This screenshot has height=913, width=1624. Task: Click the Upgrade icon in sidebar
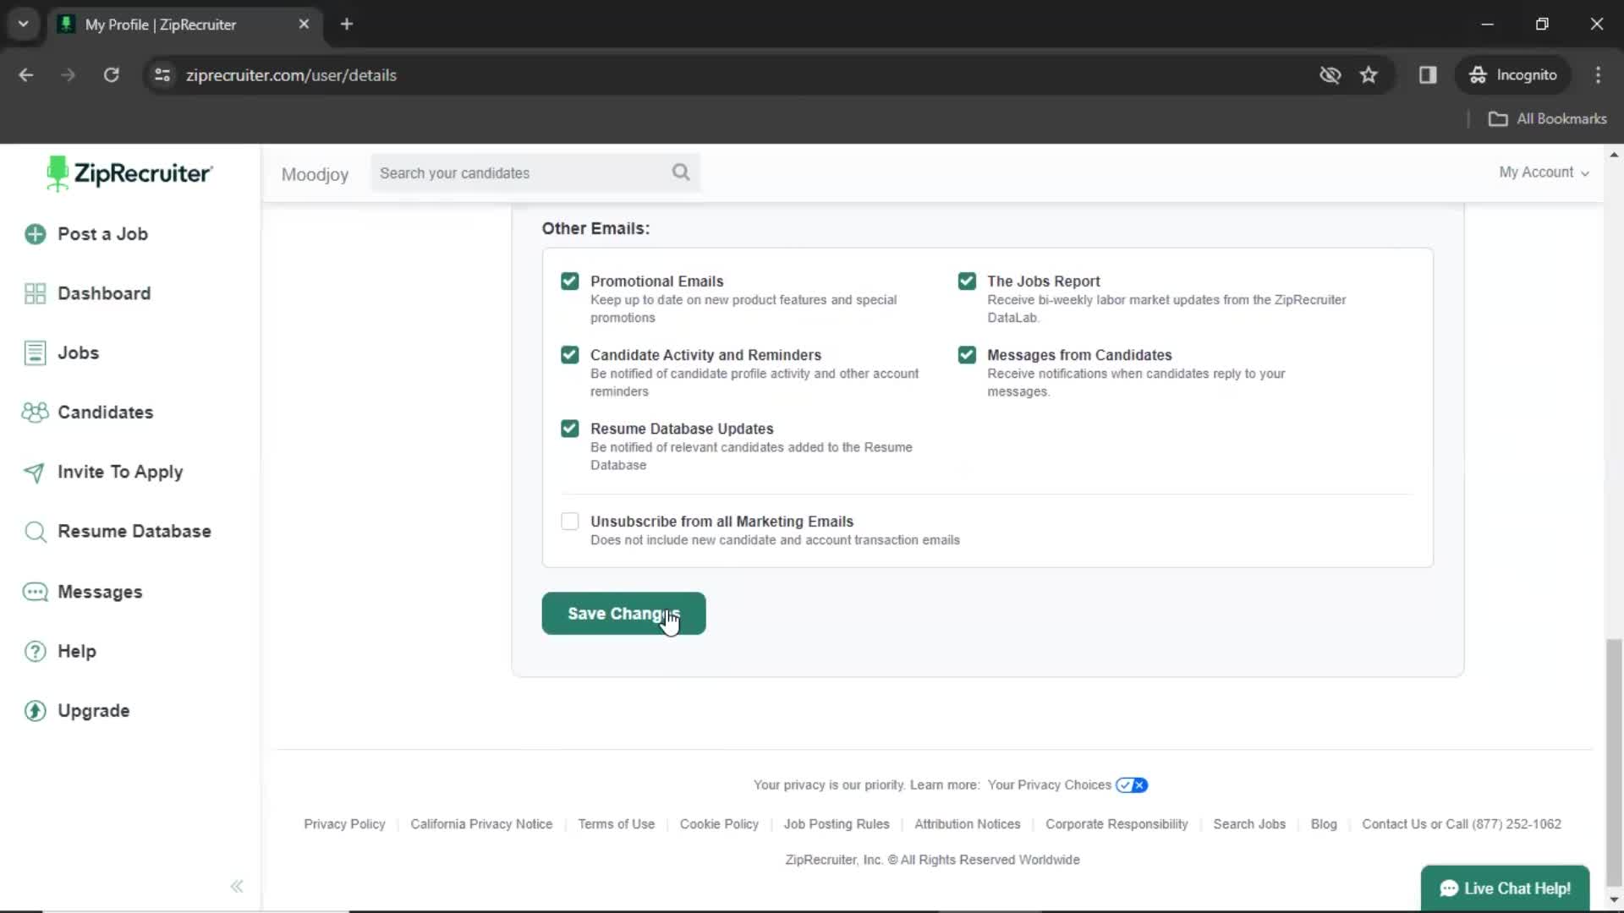coord(35,710)
